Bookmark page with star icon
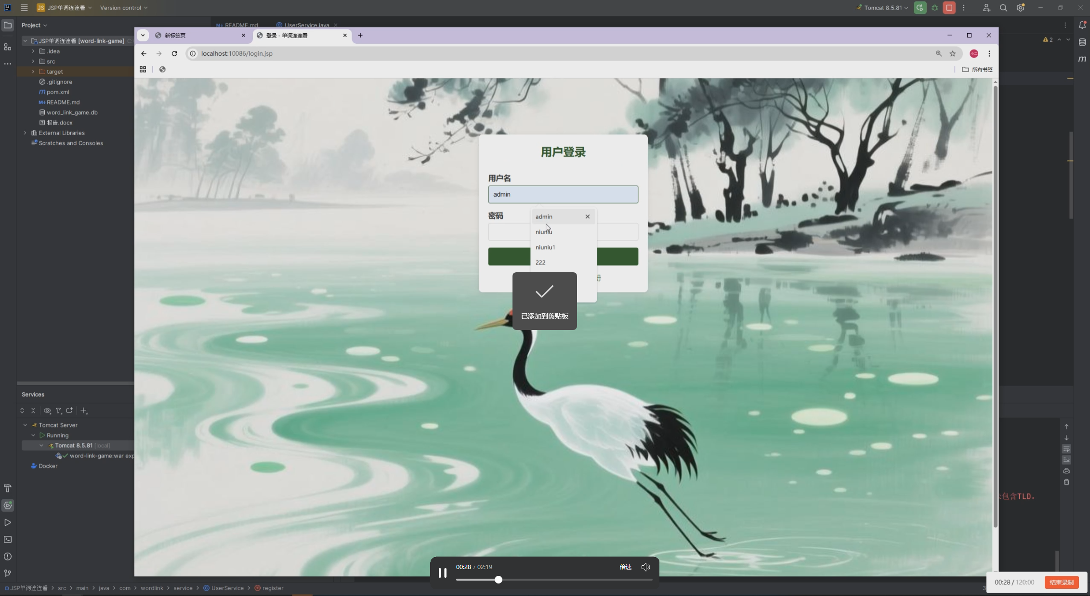The image size is (1090, 596). 952,53
